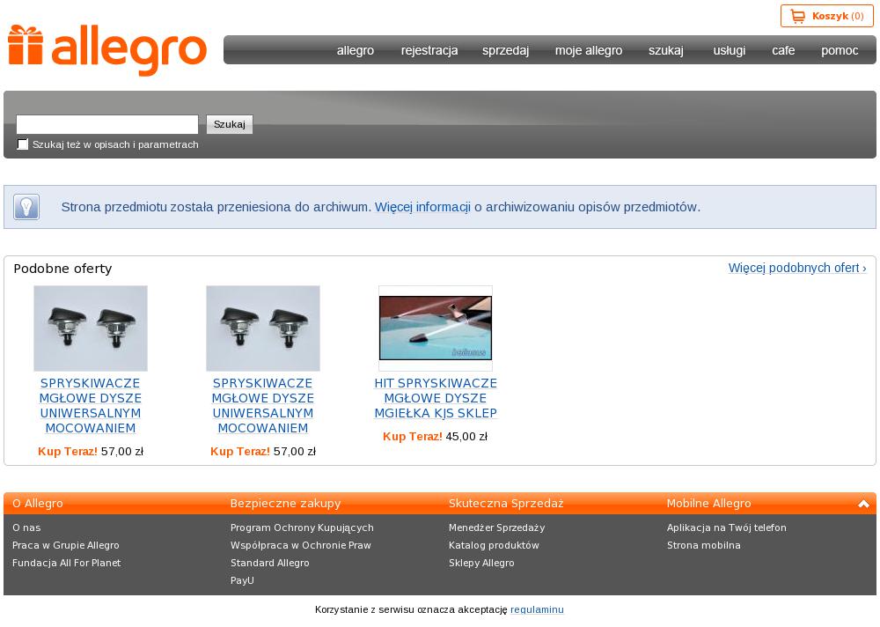This screenshot has height=627, width=880.
Task: Click the 'Mobilne Allegro' footer heading
Action: tap(708, 504)
